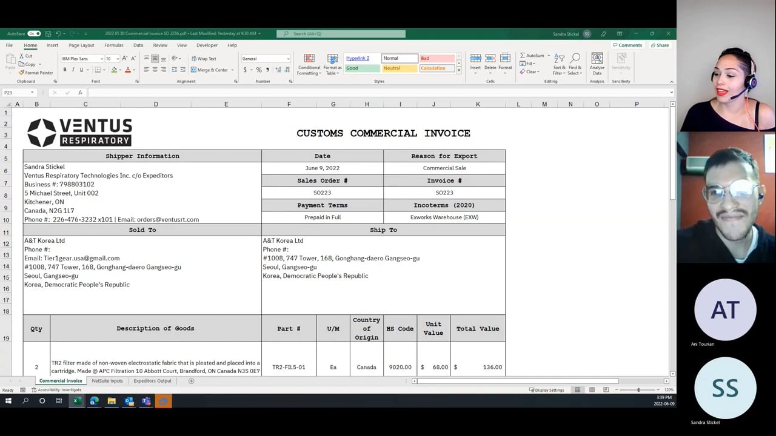Click Display Settings in status bar
The image size is (776, 436).
546,390
